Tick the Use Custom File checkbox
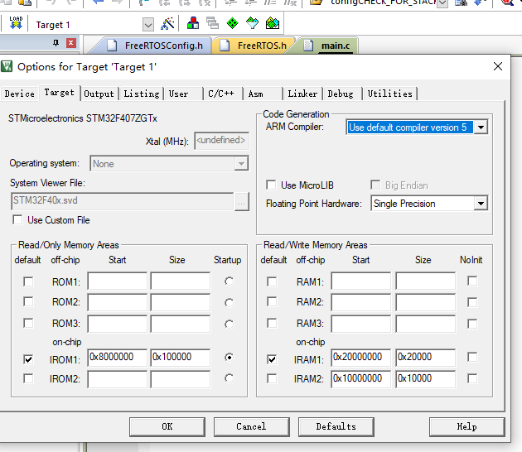522x452 pixels. pyautogui.click(x=17, y=219)
